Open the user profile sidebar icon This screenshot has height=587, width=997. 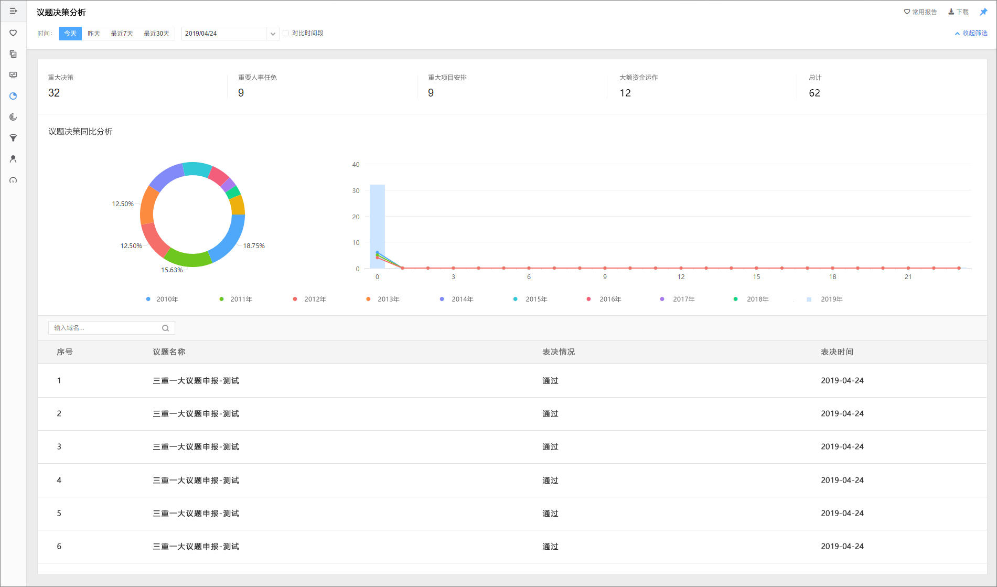point(13,159)
